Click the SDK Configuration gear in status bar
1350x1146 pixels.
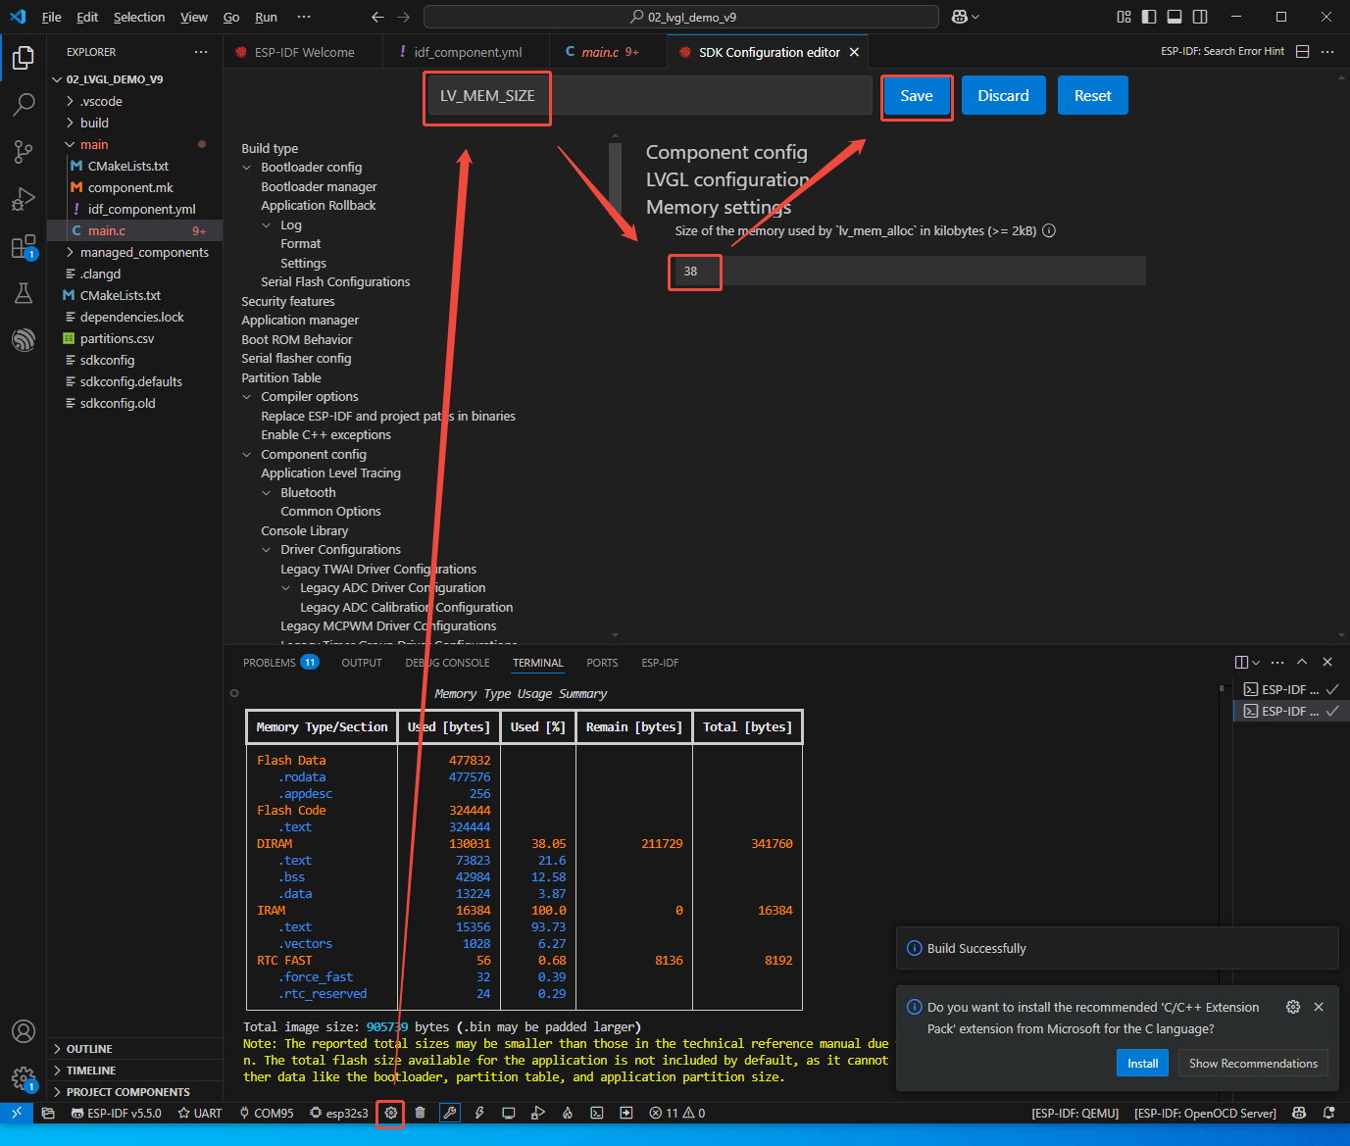(391, 1113)
